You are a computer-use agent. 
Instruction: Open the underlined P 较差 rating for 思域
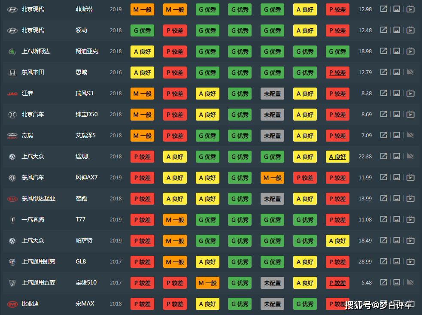[337, 73]
